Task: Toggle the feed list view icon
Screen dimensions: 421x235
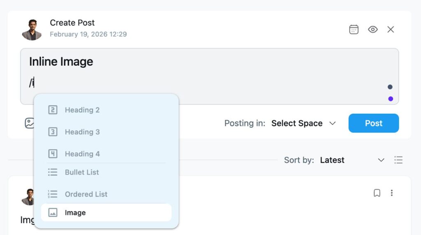Action: (398, 160)
